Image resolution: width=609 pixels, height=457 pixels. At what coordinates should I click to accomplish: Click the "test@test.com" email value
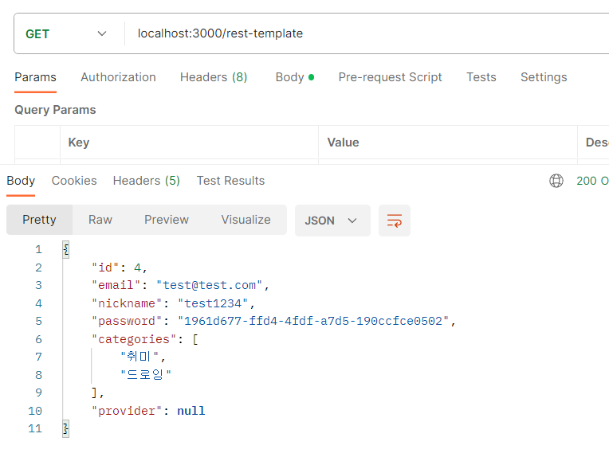tap(210, 286)
